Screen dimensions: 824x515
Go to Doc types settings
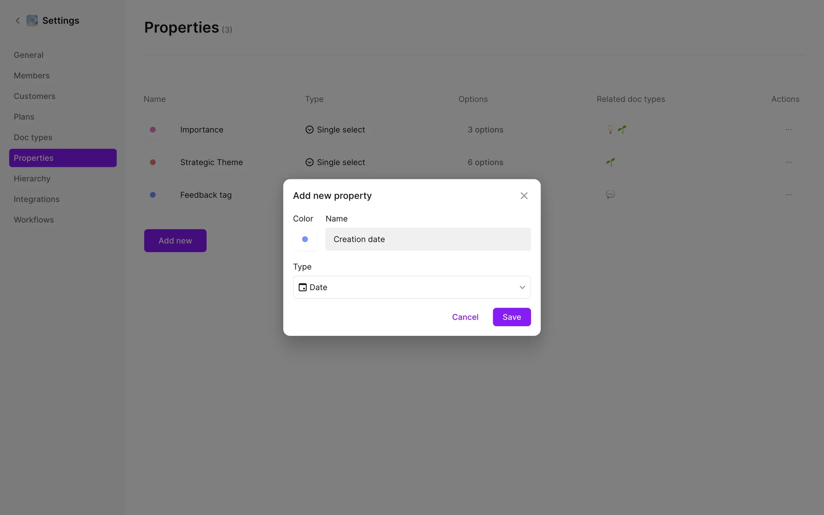(33, 137)
